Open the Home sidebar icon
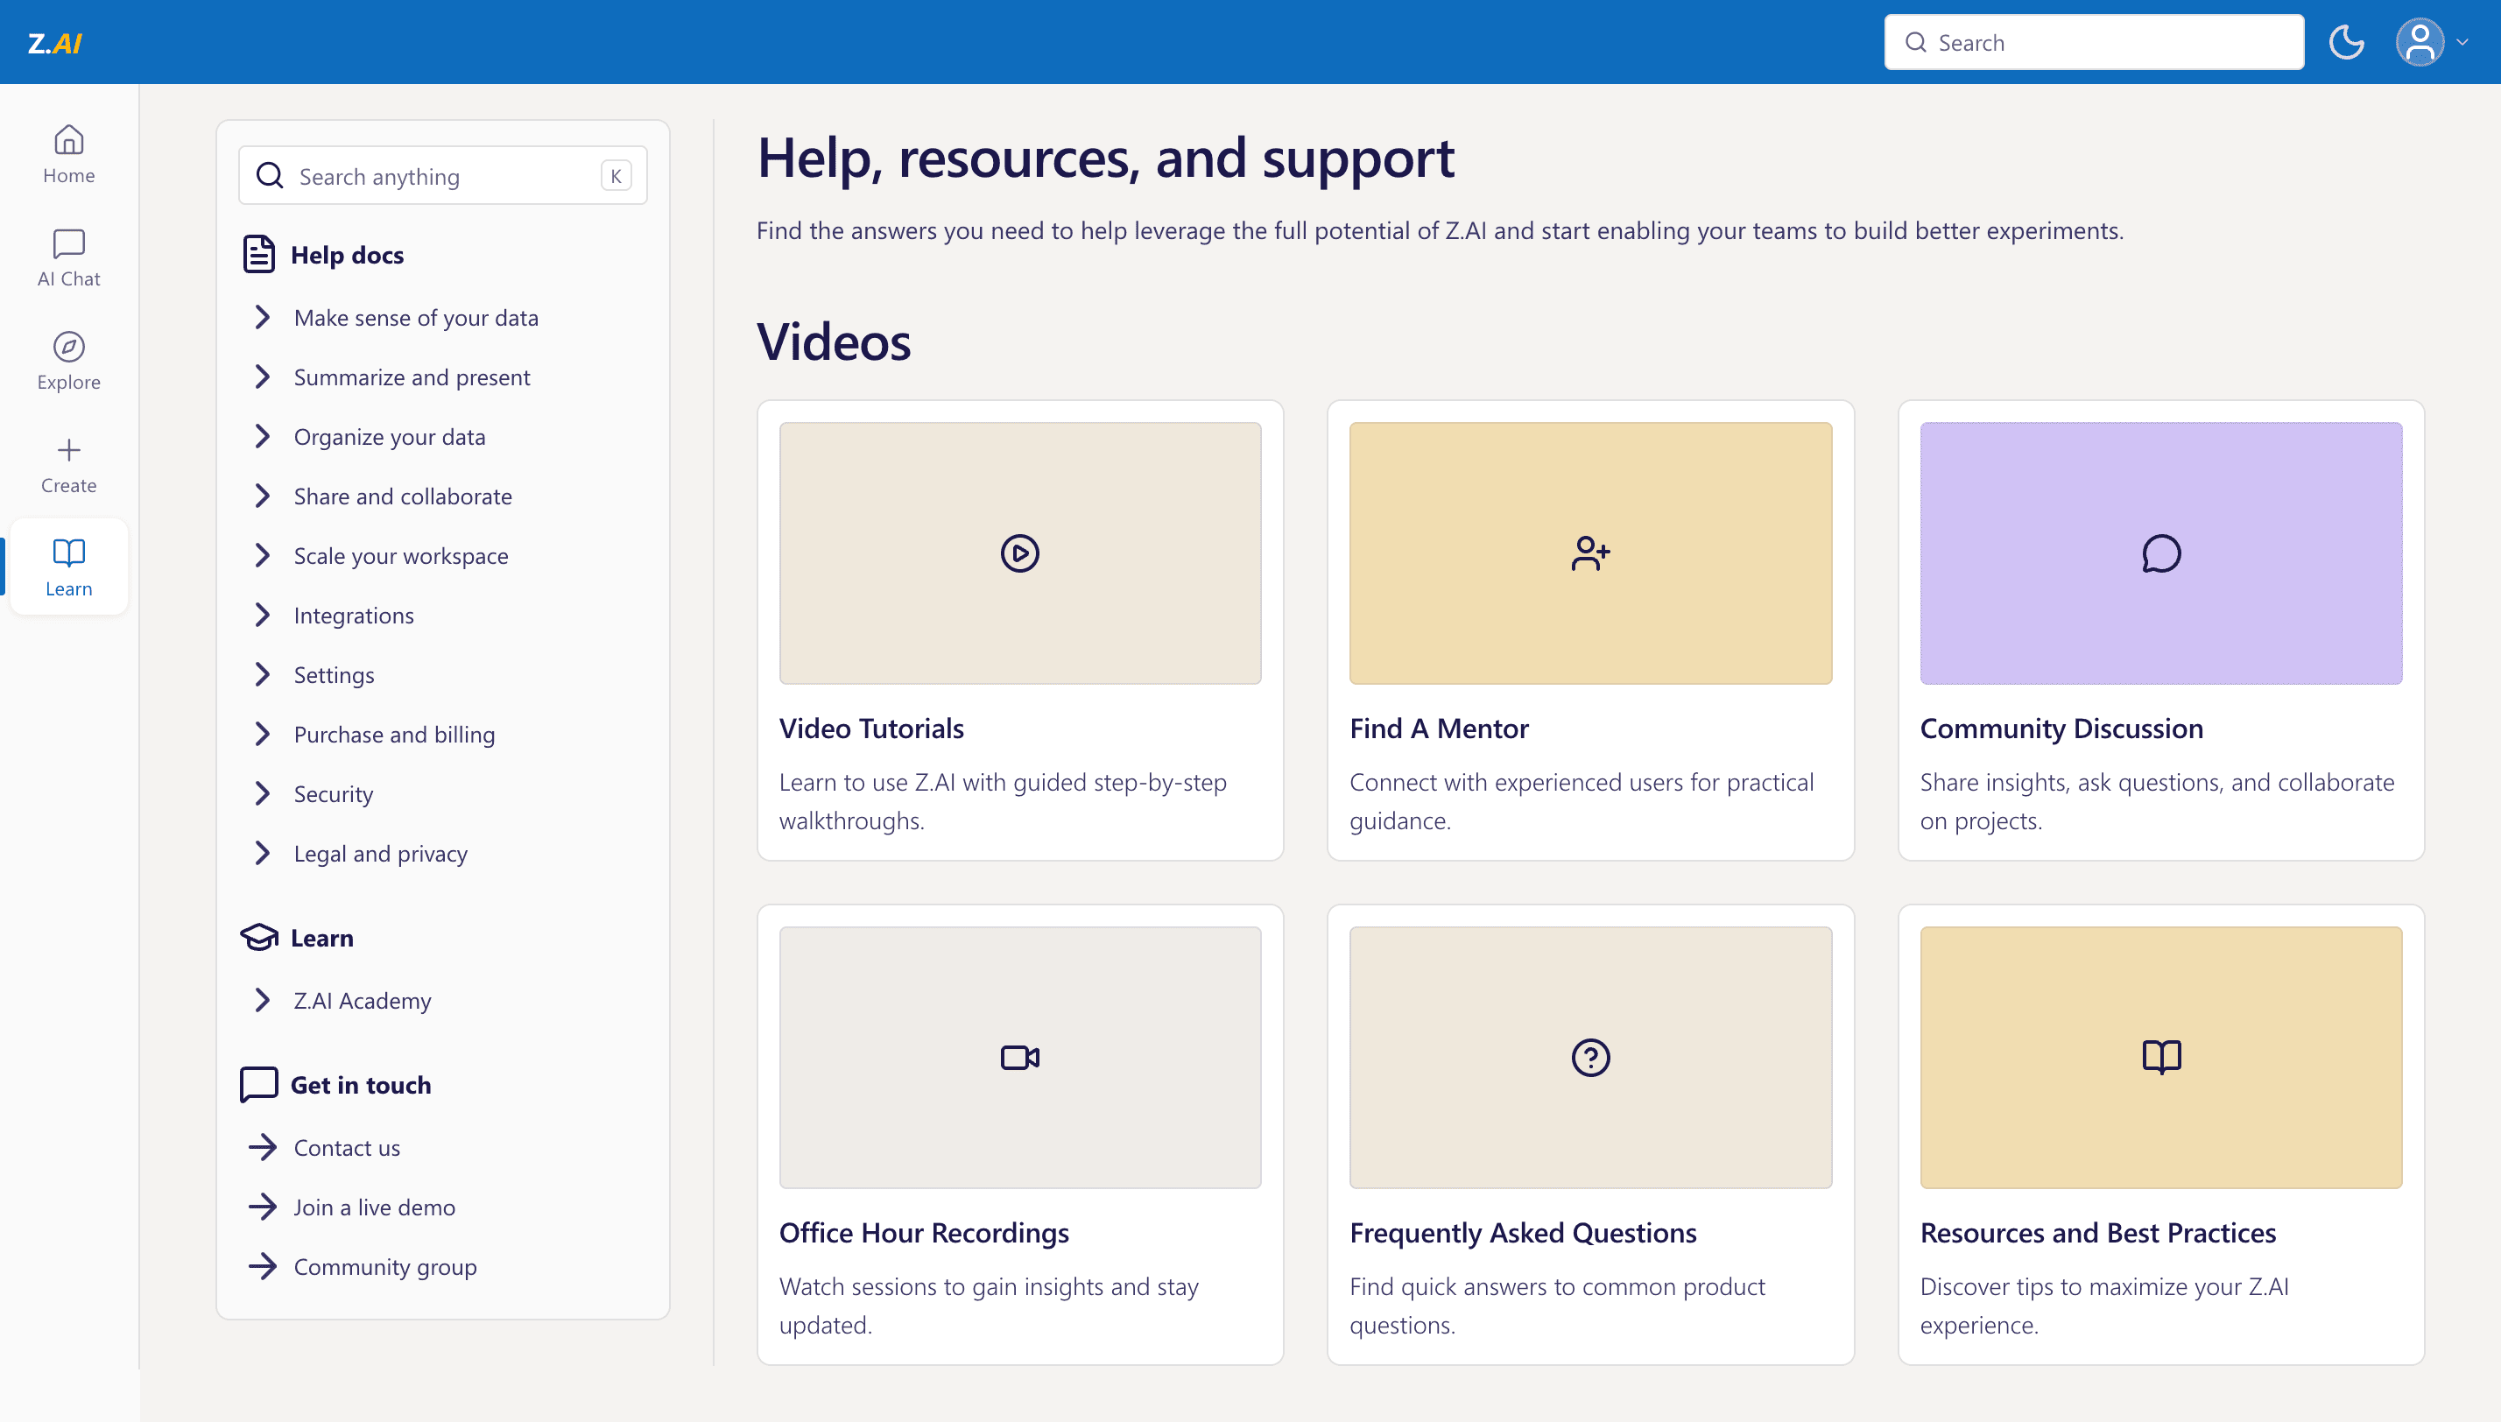2501x1422 pixels. point(68,153)
